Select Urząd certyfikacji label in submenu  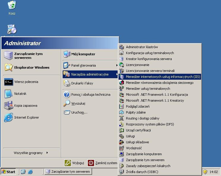click(138, 130)
